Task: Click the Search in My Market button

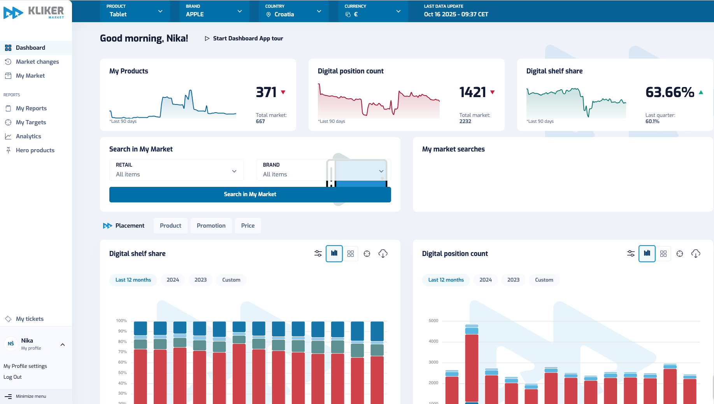Action: (250, 194)
